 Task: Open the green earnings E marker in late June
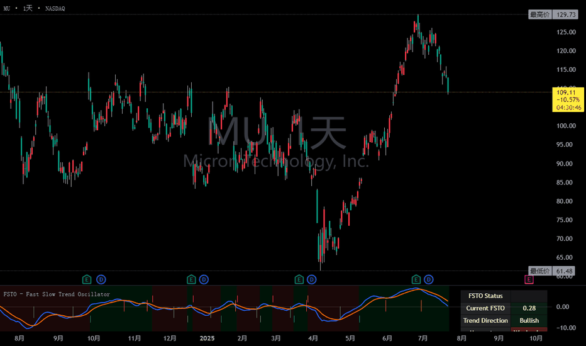[x=416, y=279]
